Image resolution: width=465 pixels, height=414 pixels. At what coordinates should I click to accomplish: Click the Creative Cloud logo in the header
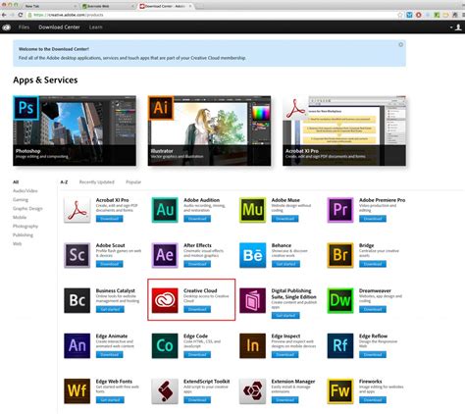pos(6,27)
